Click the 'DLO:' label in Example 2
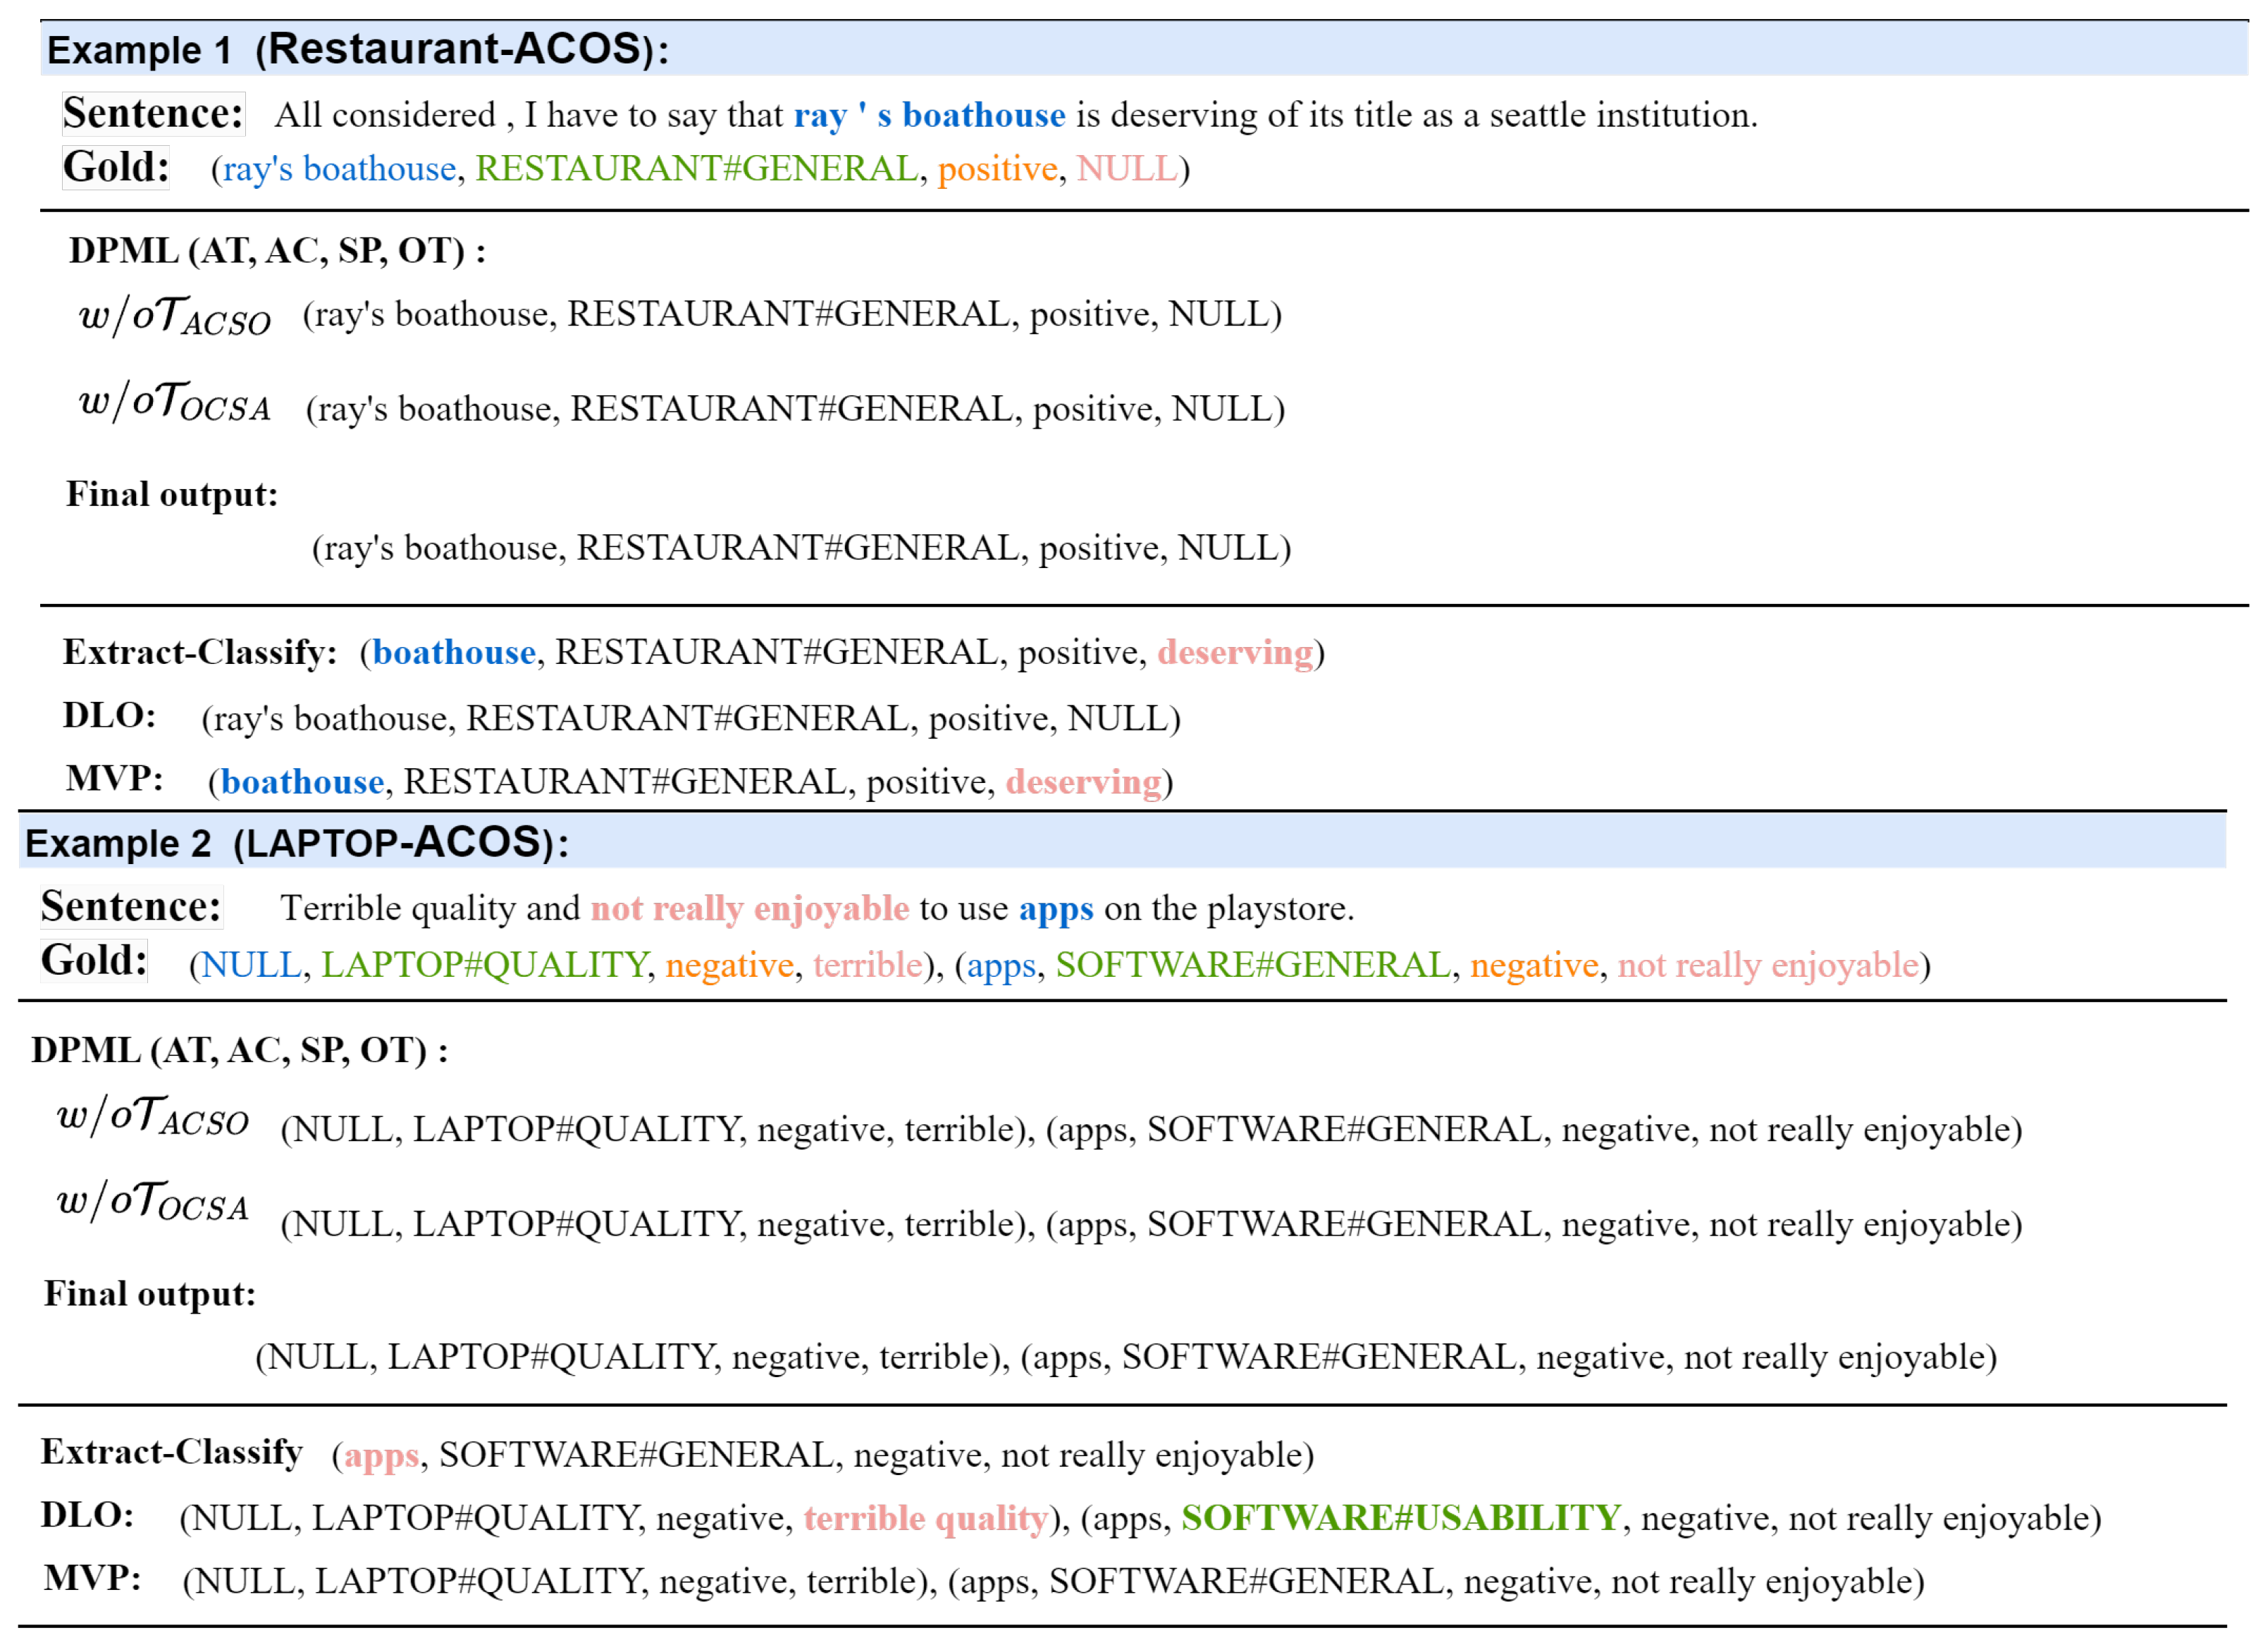Viewport: 2258px width, 1652px height. (x=88, y=1515)
